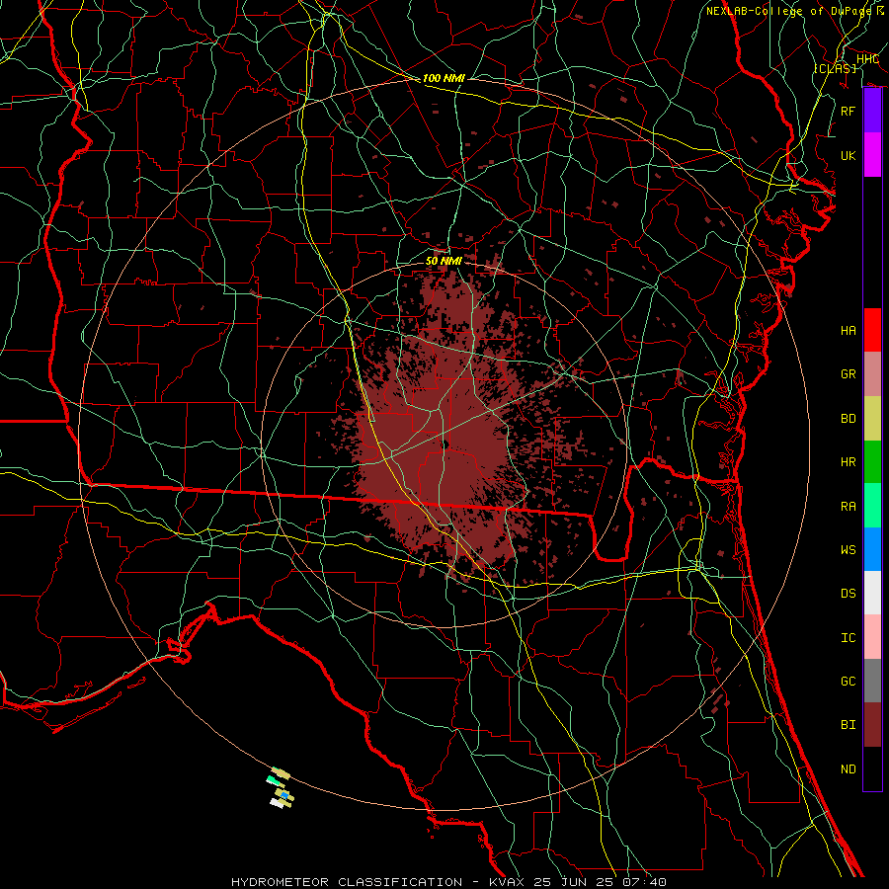This screenshot has height=889, width=889.
Task: Select the "GC" legend label
Action: [x=849, y=682]
